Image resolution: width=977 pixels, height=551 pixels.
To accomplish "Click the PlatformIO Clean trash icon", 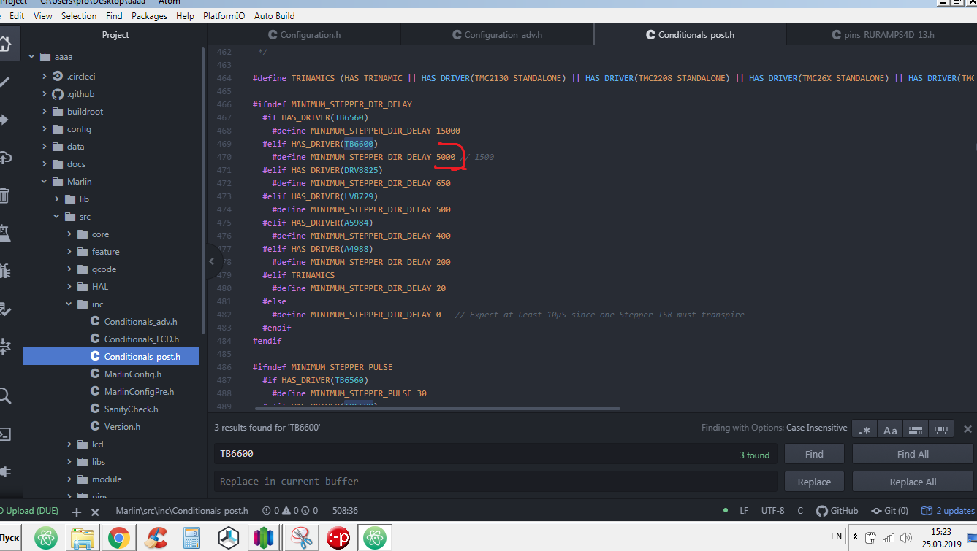I will coord(5,196).
